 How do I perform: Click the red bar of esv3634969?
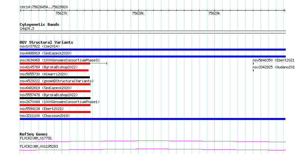[x=55, y=63]
